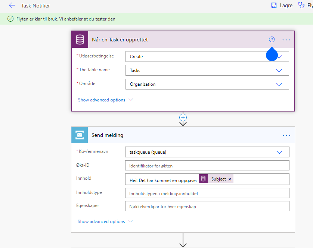Image resolution: width=313 pixels, height=248 pixels.
Task: Click the Økt-ID input field
Action: coord(207,166)
